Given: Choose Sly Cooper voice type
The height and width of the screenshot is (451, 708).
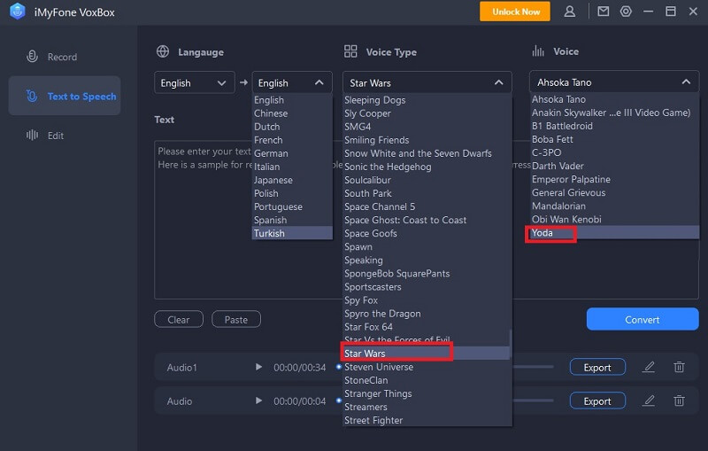Looking at the screenshot, I should pos(427,113).
